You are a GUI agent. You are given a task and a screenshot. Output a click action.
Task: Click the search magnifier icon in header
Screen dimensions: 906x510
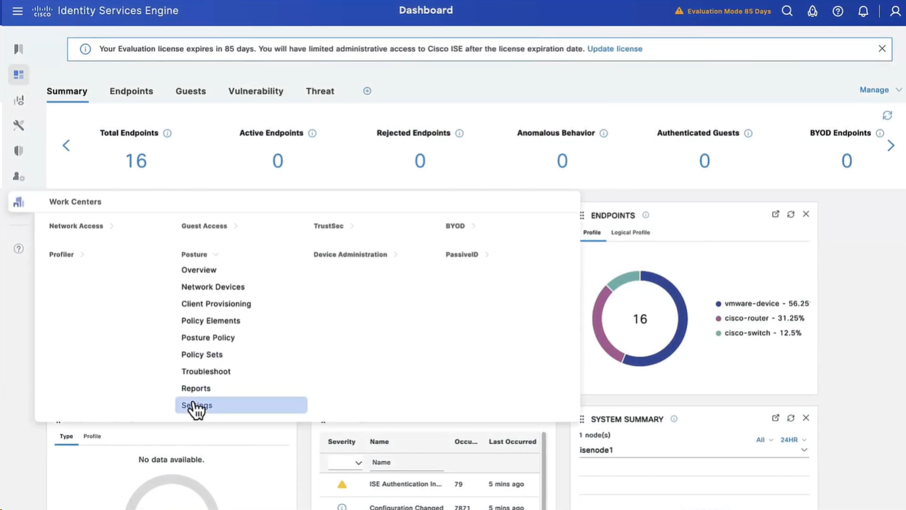coord(787,11)
